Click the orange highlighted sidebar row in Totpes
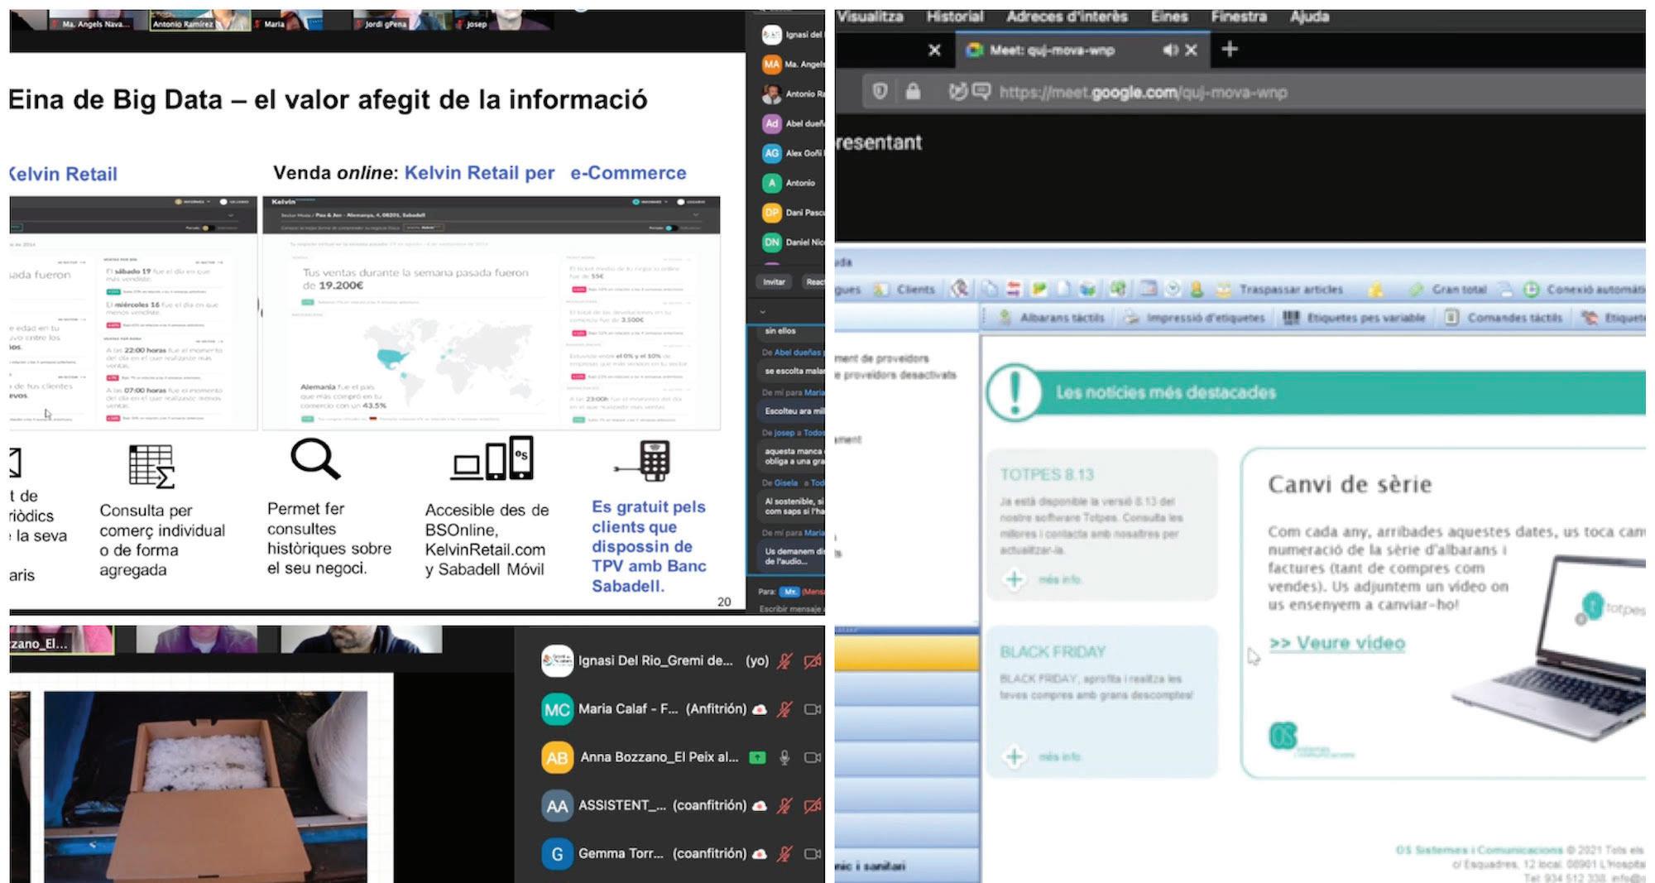Screen dimensions: 1655x883 (x=907, y=652)
